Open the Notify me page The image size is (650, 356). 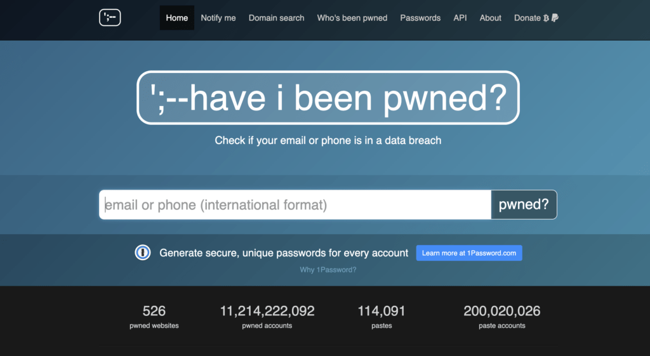[x=218, y=18]
